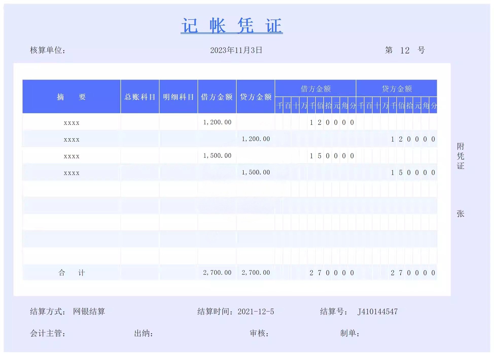Click the 核算单位 field label
The image size is (494, 356).
48,50
